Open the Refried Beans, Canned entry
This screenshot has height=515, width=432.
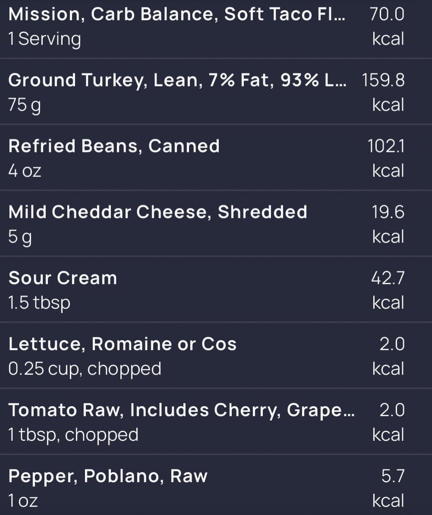(x=216, y=158)
